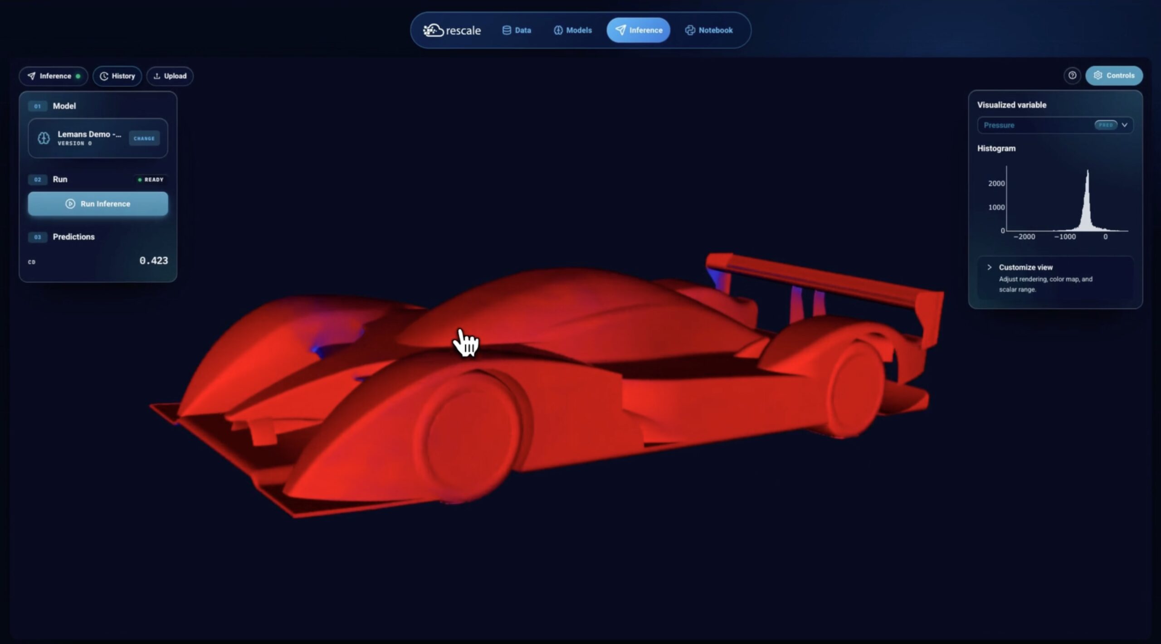Expand the Customize view section
This screenshot has width=1161, height=644.
[x=1055, y=278]
